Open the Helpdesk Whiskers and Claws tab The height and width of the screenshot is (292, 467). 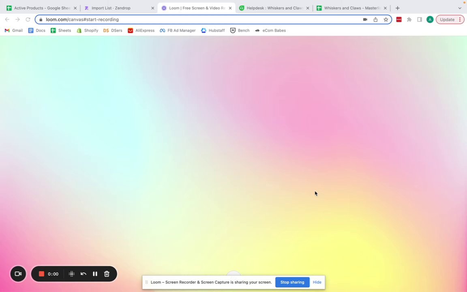pos(274,8)
